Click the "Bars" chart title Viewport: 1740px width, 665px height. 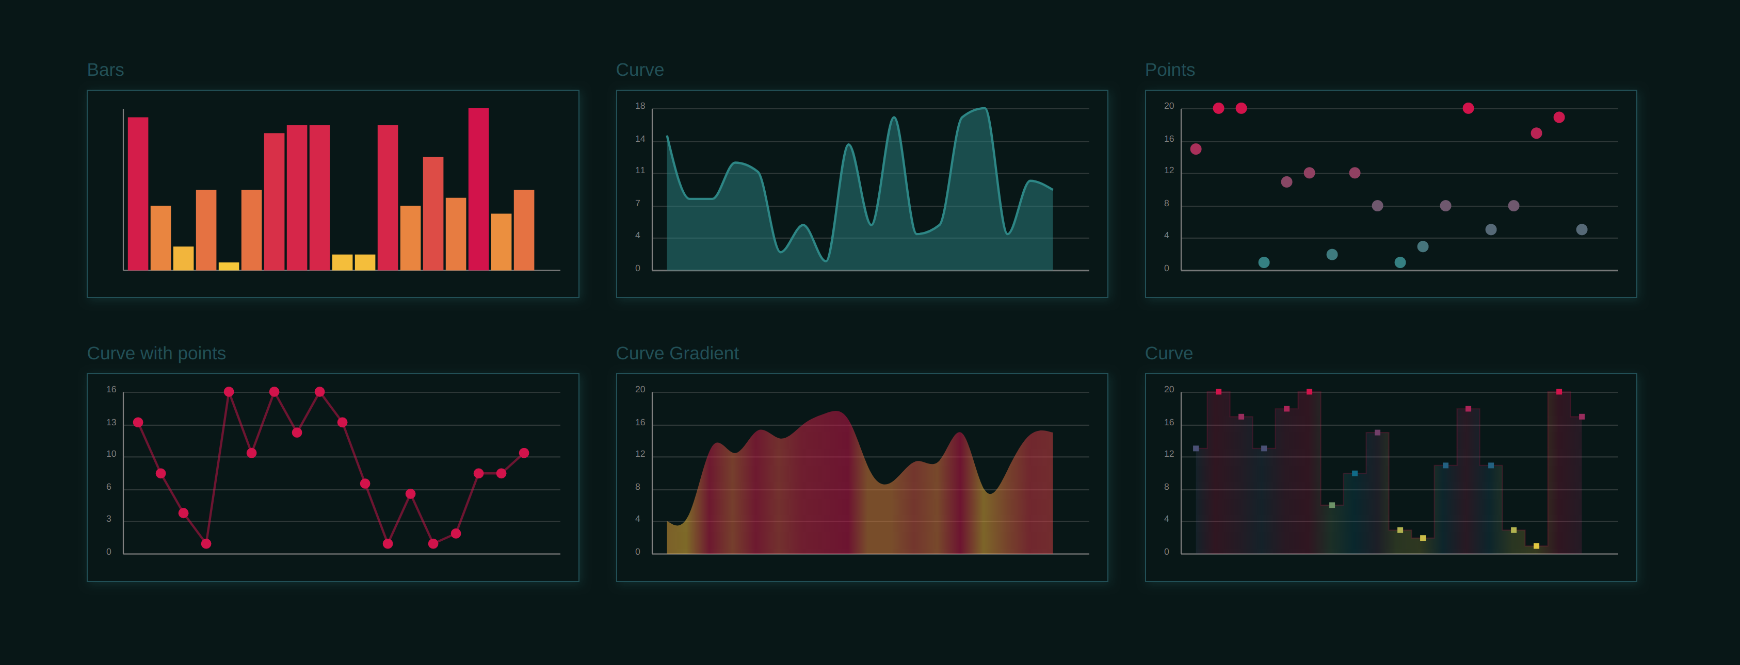[x=105, y=70]
